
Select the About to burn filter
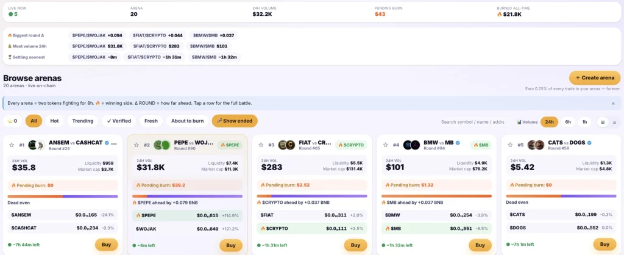(187, 121)
